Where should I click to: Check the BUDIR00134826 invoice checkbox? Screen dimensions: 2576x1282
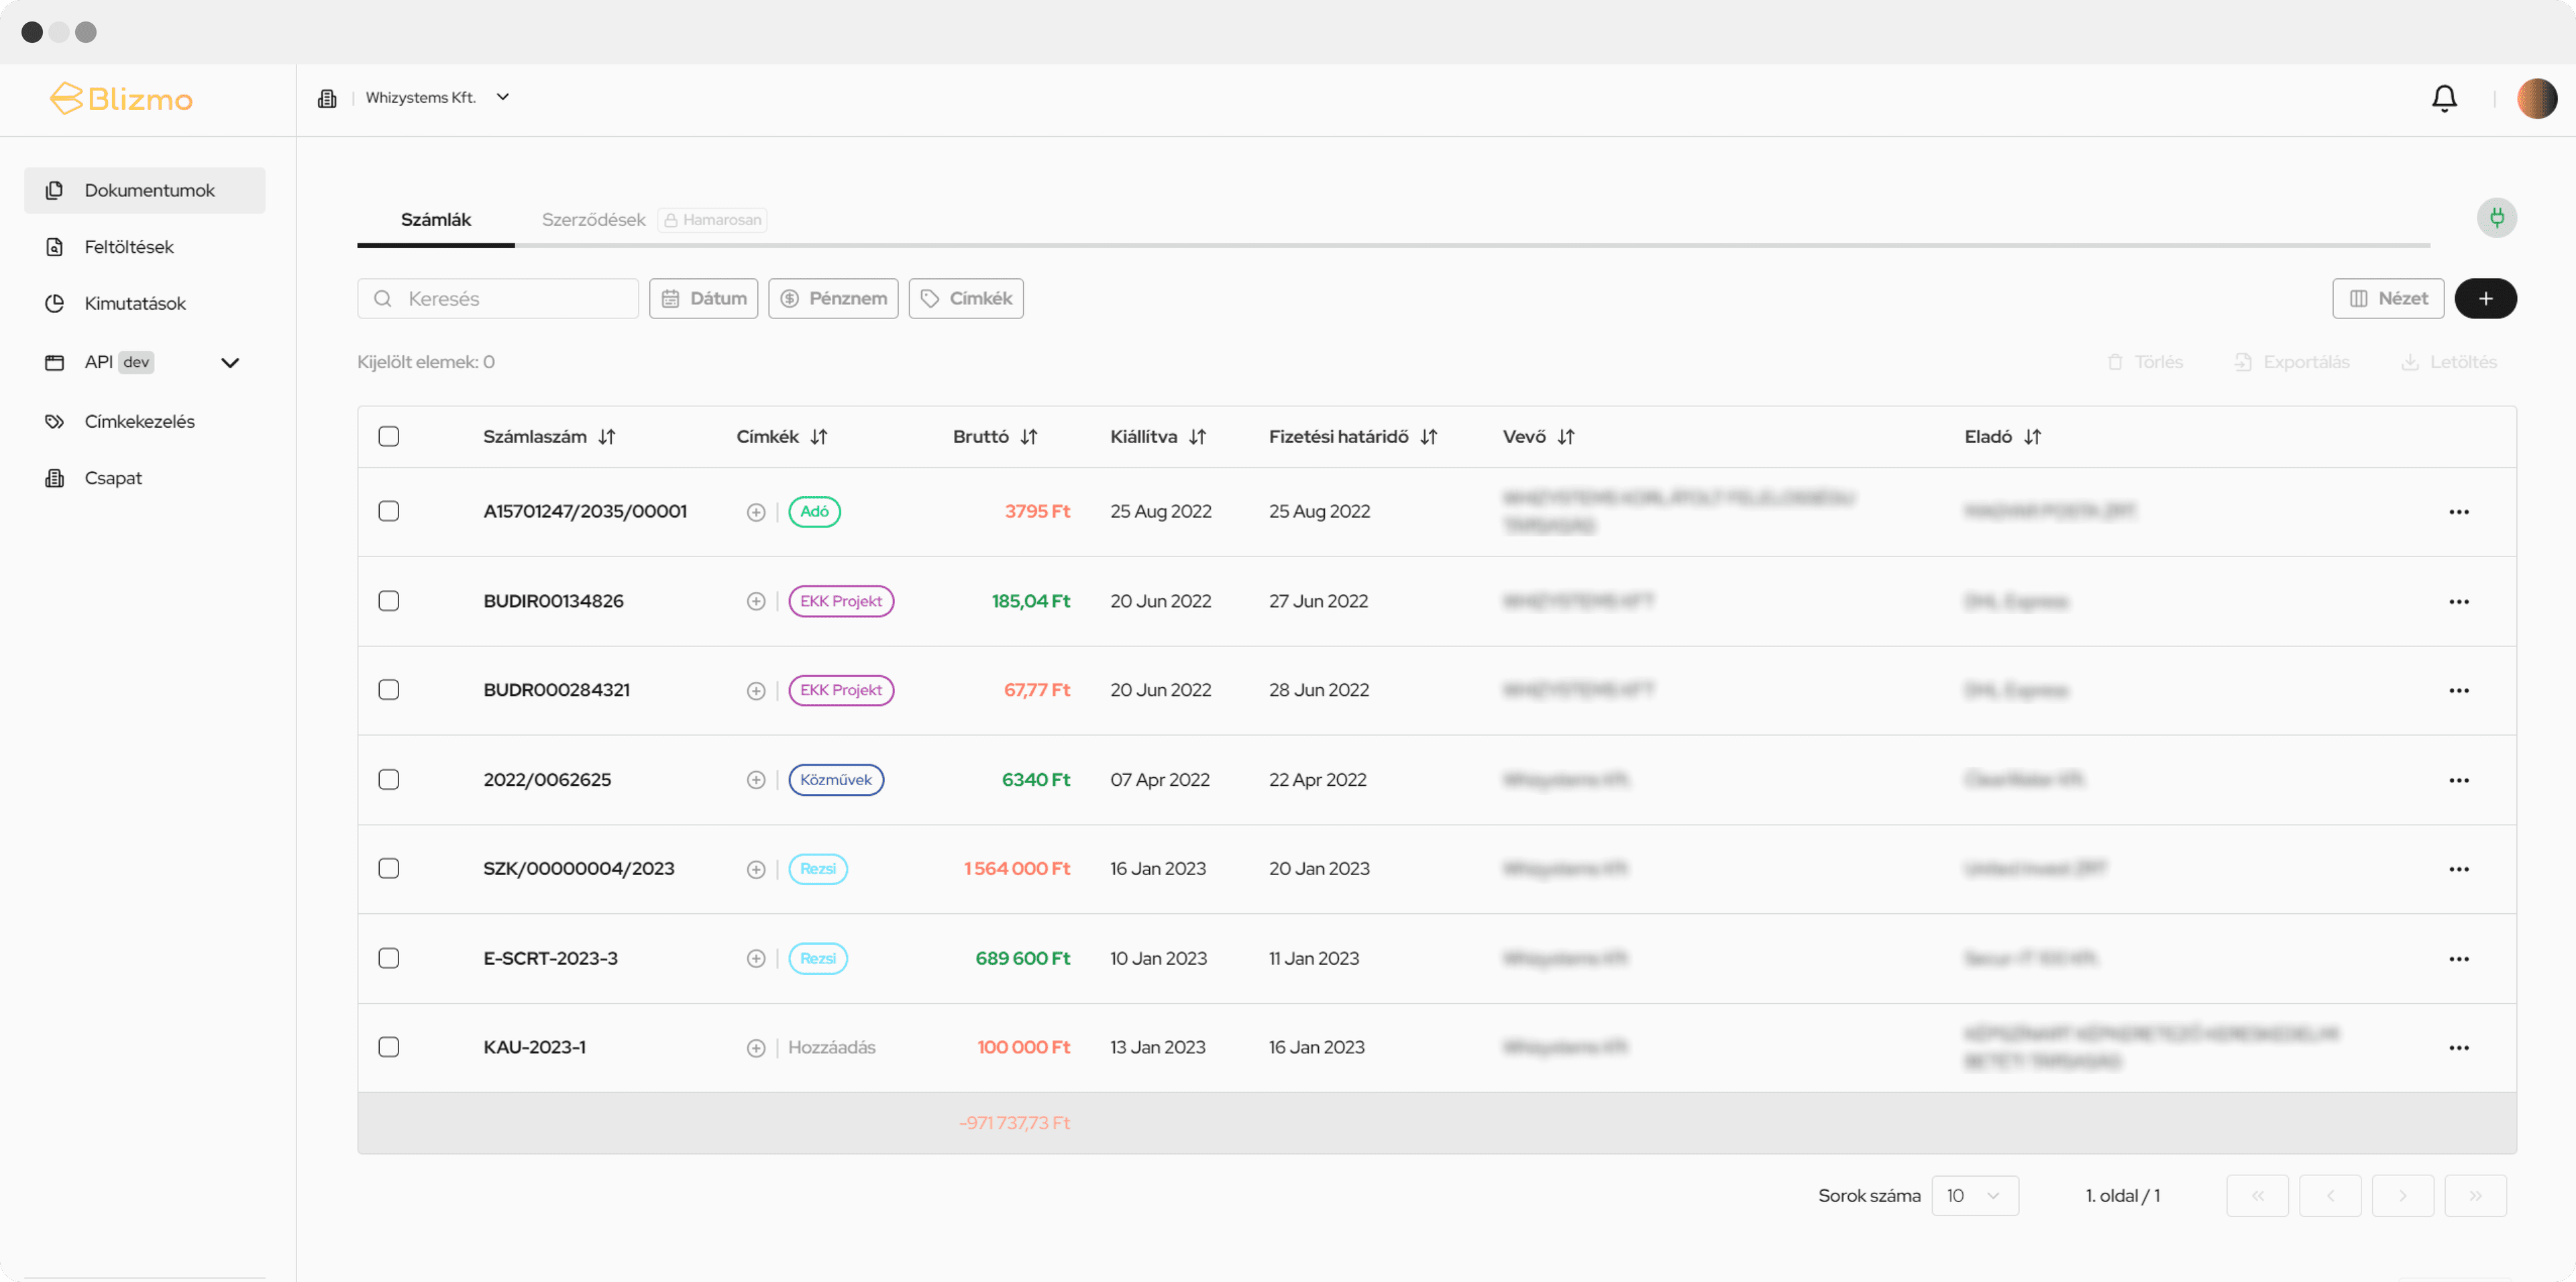[389, 601]
